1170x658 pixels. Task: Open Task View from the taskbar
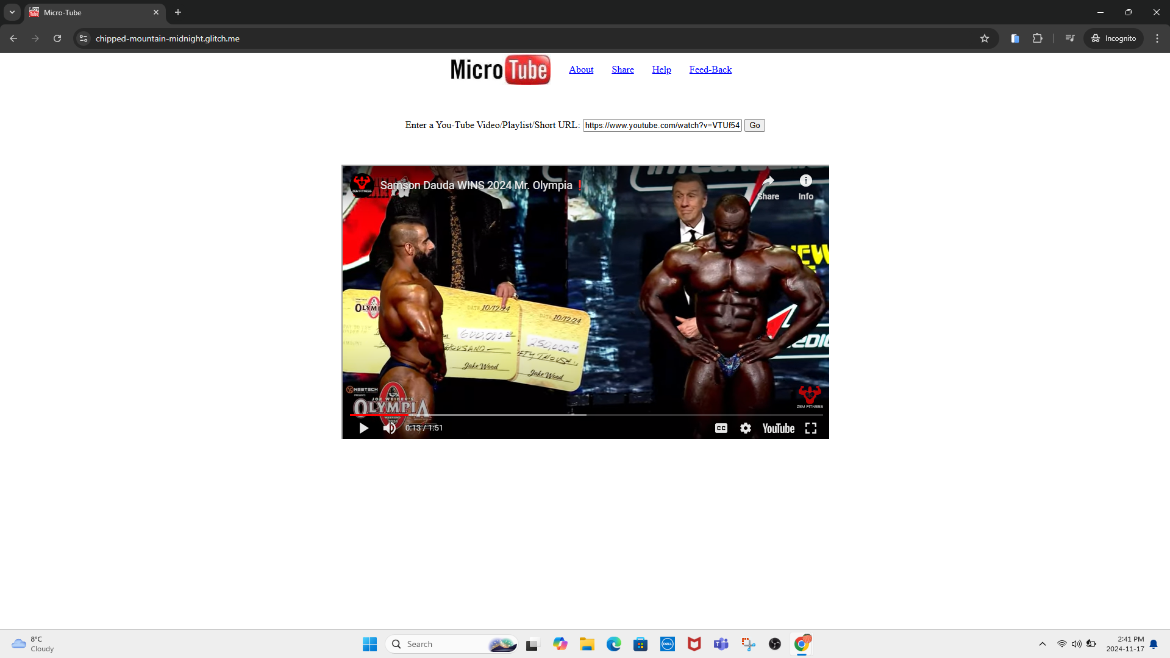pyautogui.click(x=533, y=644)
